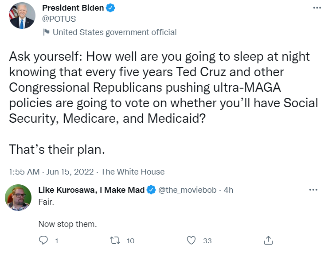Viewport: 328px width, 253px height.
Task: Click the reply speech bubble icon
Action: pos(43,241)
